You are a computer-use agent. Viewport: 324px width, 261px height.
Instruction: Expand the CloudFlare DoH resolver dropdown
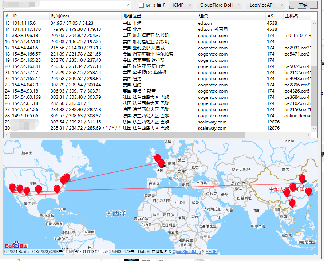(219, 5)
